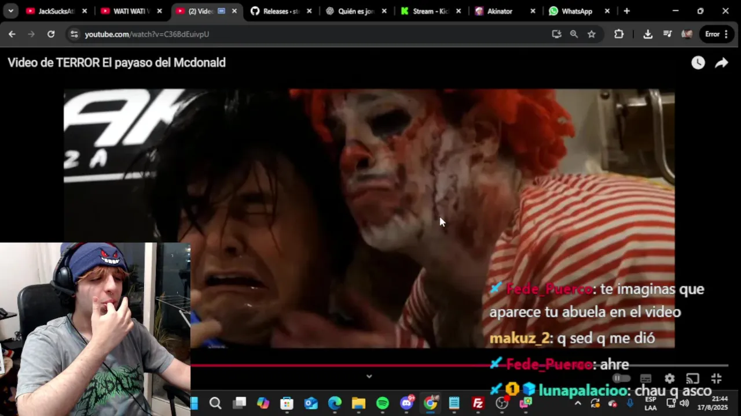Close the Releases GitHub tab
Image resolution: width=741 pixels, height=416 pixels.
(x=309, y=11)
